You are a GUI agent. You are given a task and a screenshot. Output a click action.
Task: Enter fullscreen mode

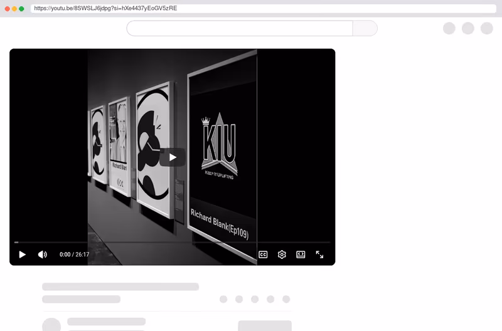(x=319, y=255)
